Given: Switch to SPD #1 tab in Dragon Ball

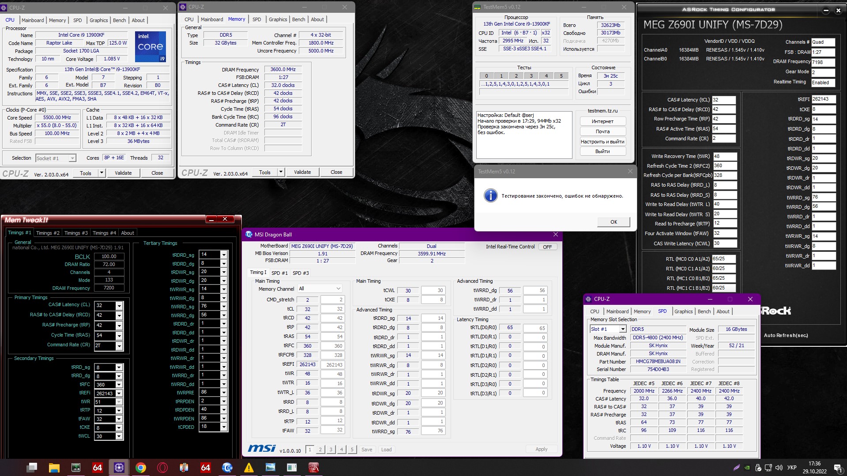Looking at the screenshot, I should pos(279,273).
